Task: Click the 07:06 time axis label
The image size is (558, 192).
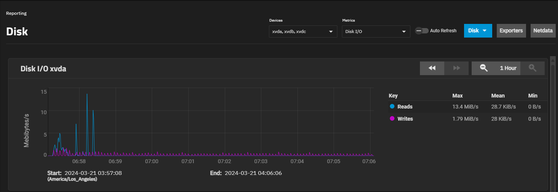Action: tap(369, 161)
